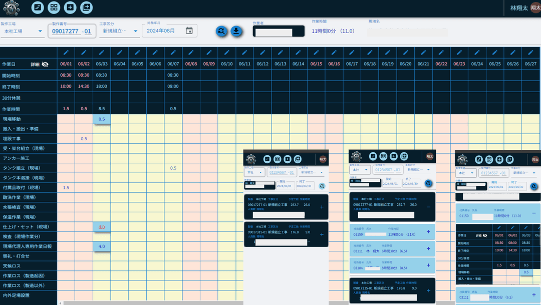Click the 18:00 end time on 06/03
This screenshot has width=541, height=305.
click(x=101, y=86)
